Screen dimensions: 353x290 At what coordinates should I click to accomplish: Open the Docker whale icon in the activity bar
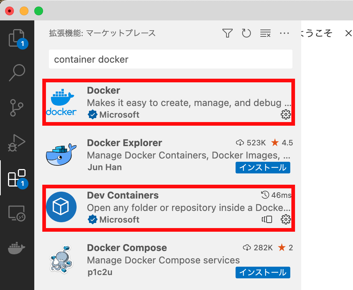(x=17, y=248)
